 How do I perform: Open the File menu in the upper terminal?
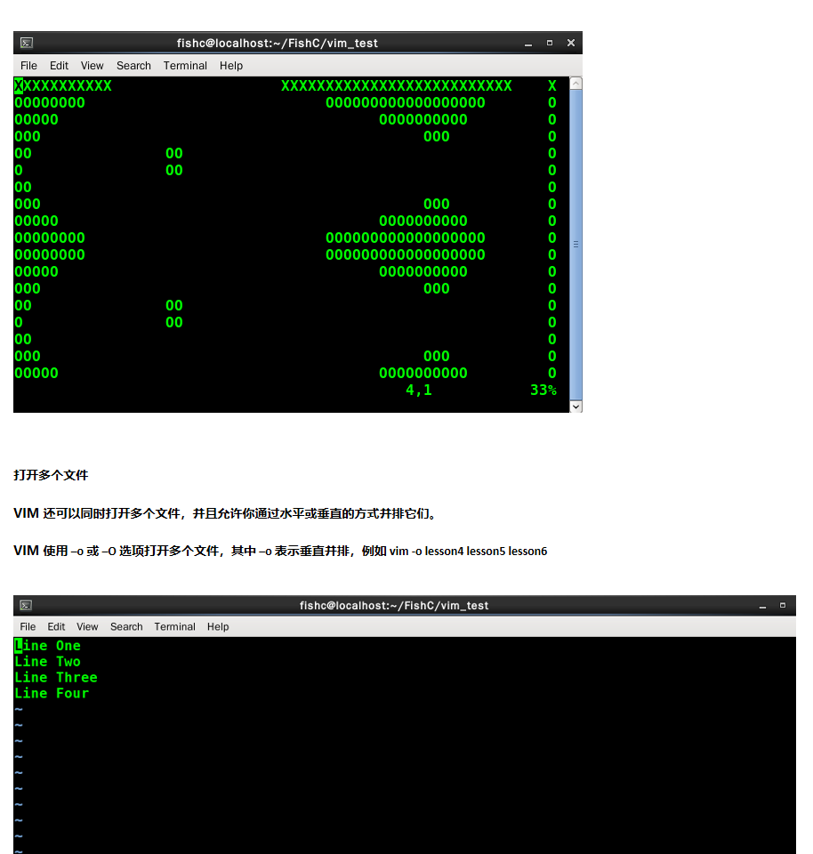[28, 66]
